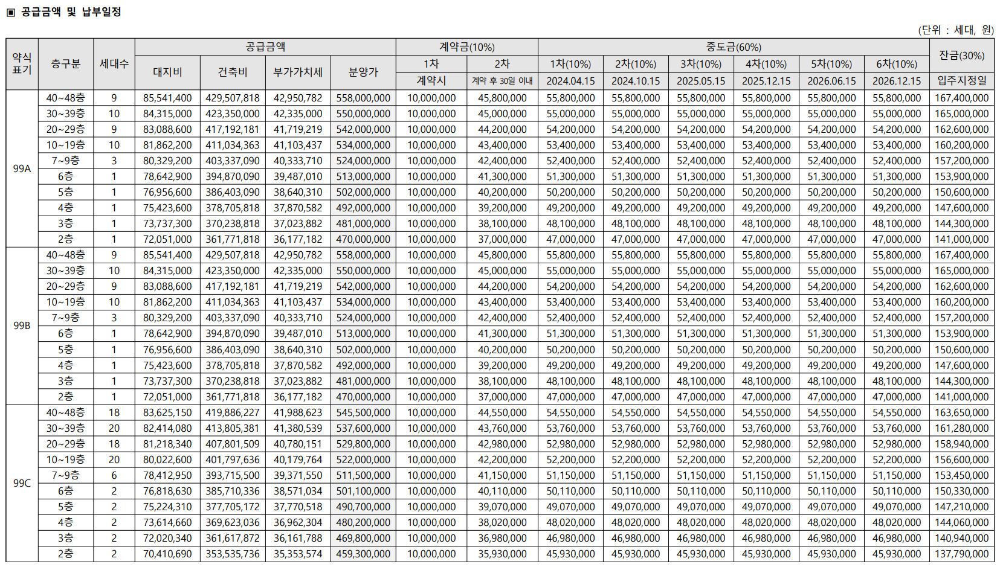Click the 6층 row label under 99A
The image size is (1000, 567).
(x=65, y=176)
